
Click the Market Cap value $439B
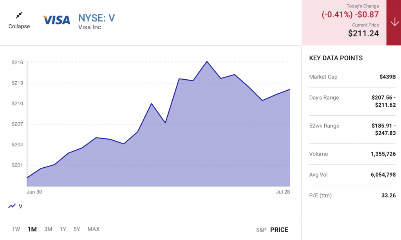387,77
